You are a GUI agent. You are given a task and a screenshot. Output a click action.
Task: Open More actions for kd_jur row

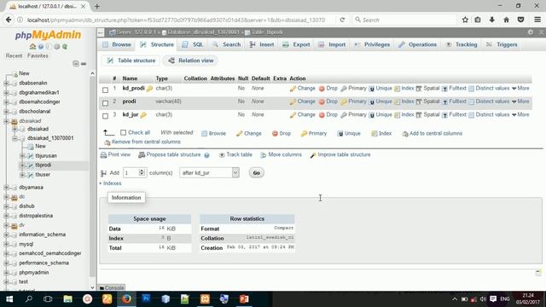(x=520, y=115)
